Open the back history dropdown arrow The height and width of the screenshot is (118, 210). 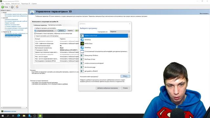pyautogui.click(x=10, y=7)
